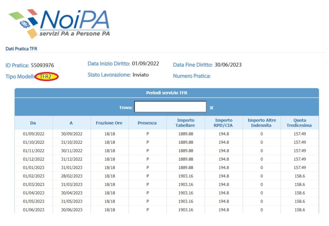Click the Numero Pratica label
Viewport: 329px width, 226px height.
click(x=192, y=76)
